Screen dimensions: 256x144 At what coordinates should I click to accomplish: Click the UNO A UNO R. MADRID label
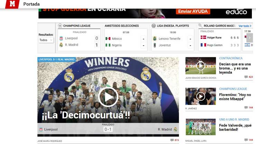(x=234, y=119)
